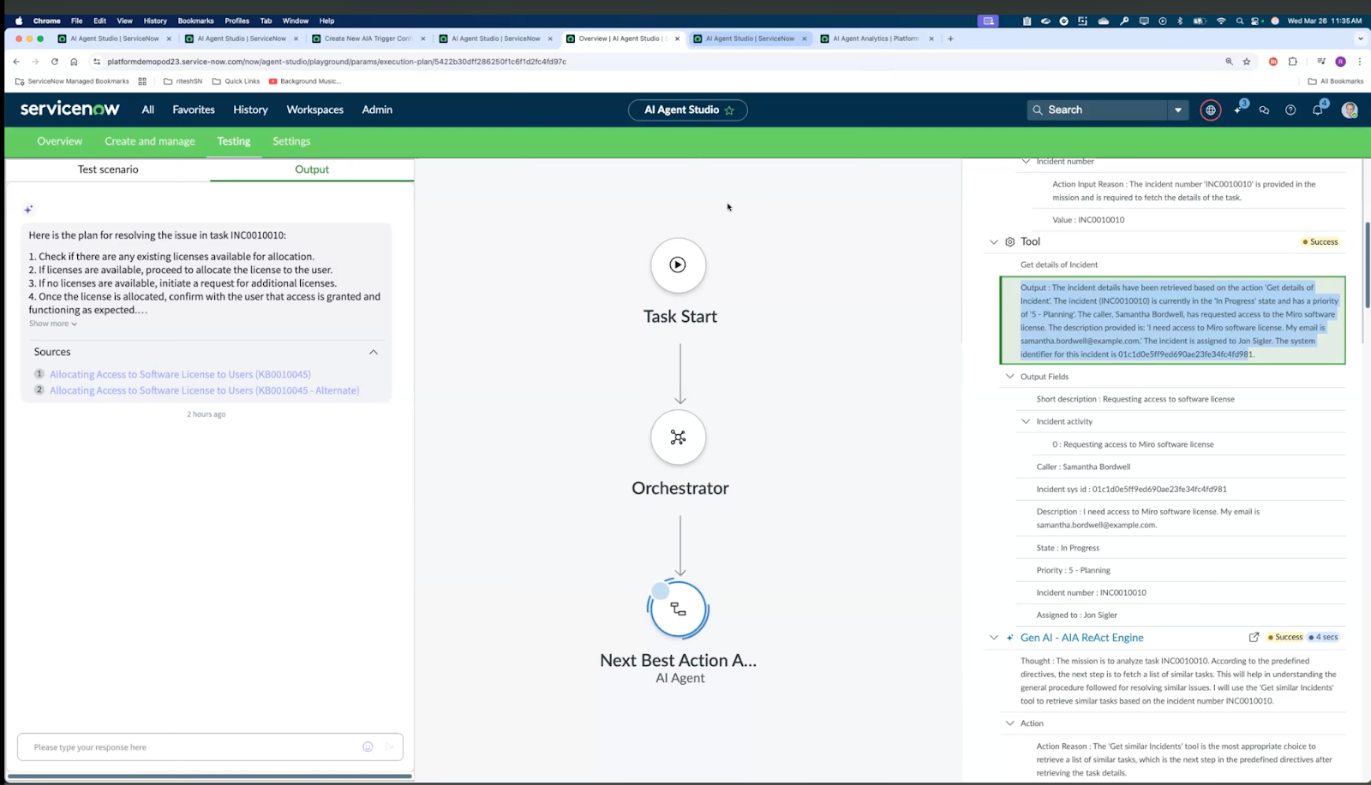Open the chat conversations icon

pyautogui.click(x=1264, y=110)
